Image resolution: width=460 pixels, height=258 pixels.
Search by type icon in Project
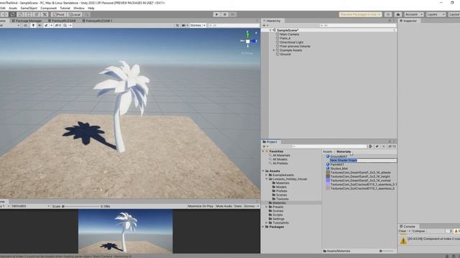coord(371,146)
